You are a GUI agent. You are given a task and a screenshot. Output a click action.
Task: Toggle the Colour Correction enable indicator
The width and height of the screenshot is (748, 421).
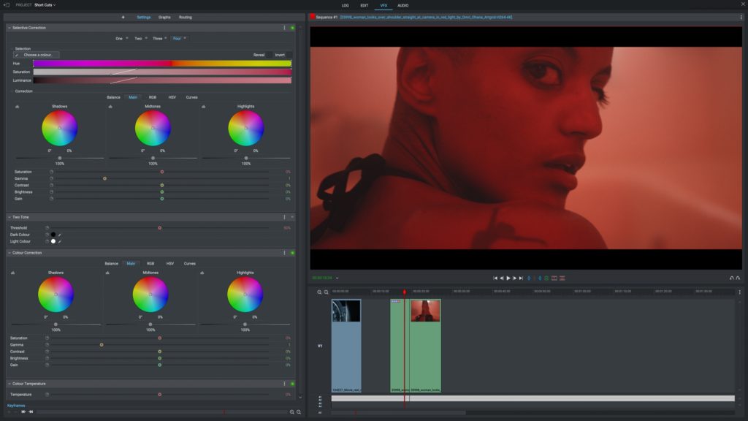click(x=291, y=252)
